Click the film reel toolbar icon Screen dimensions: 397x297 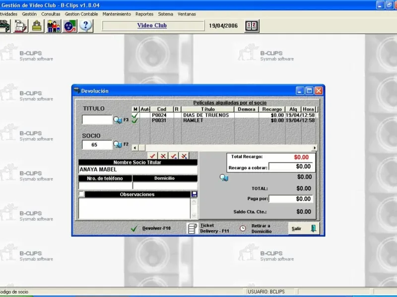click(x=69, y=26)
